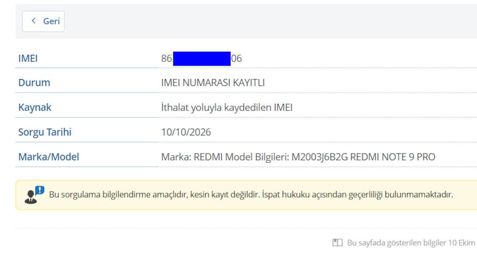
Task: Select the Kaynak field label
Action: [x=34, y=108]
